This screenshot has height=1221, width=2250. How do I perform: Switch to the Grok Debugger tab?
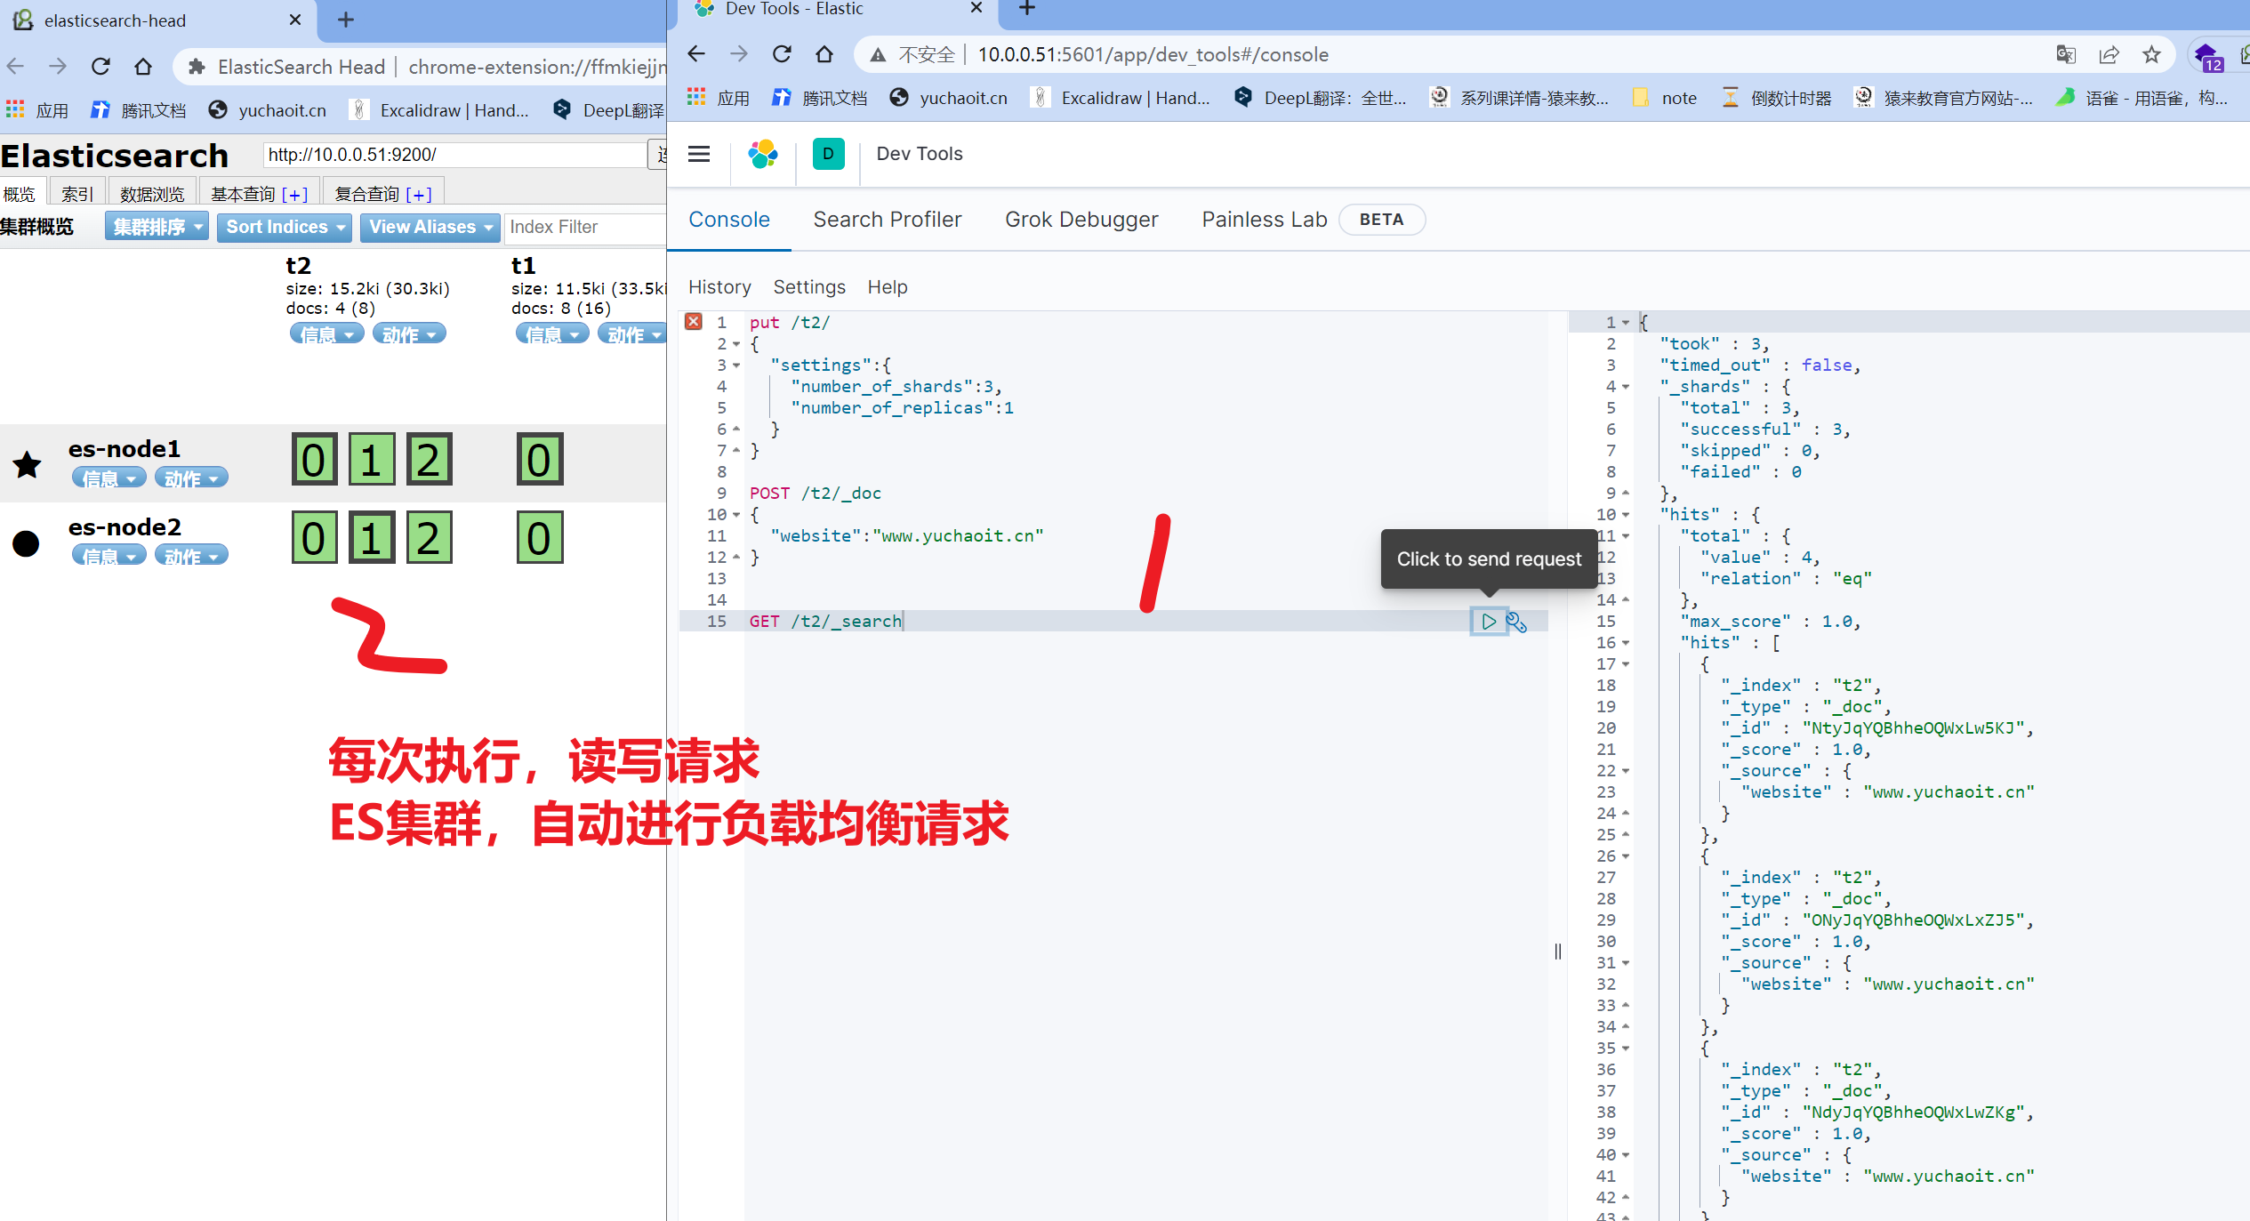tap(1081, 220)
